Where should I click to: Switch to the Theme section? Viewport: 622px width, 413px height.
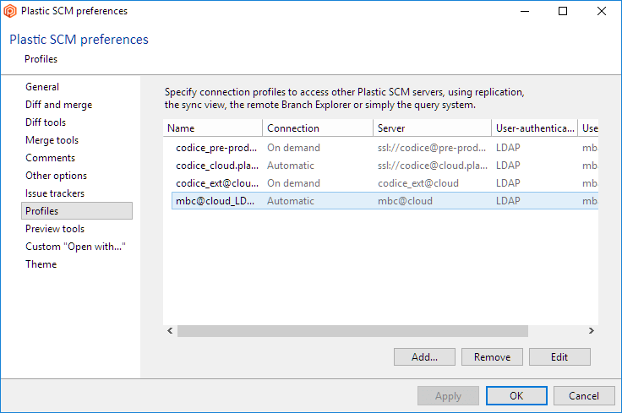(41, 264)
